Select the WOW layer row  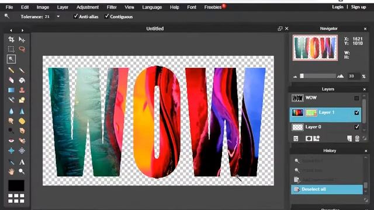pyautogui.click(x=325, y=98)
